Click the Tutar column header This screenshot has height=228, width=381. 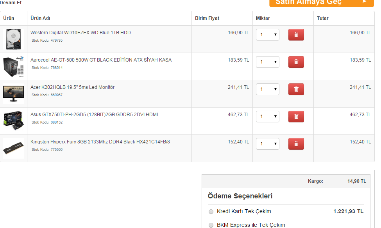323,18
